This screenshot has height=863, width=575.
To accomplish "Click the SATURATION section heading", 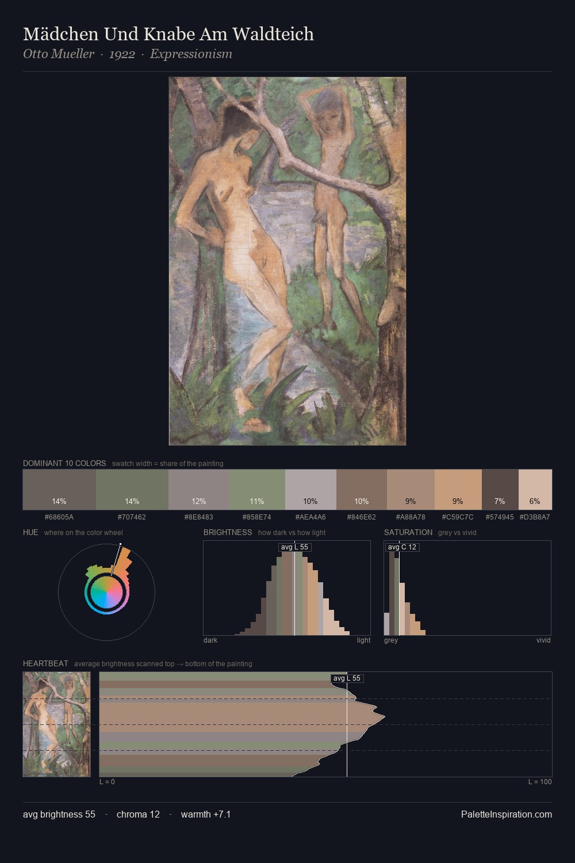I will (408, 532).
